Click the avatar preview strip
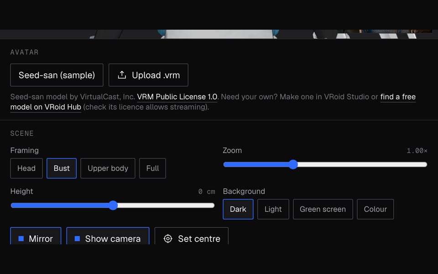The width and height of the screenshot is (438, 274). click(219, 34)
